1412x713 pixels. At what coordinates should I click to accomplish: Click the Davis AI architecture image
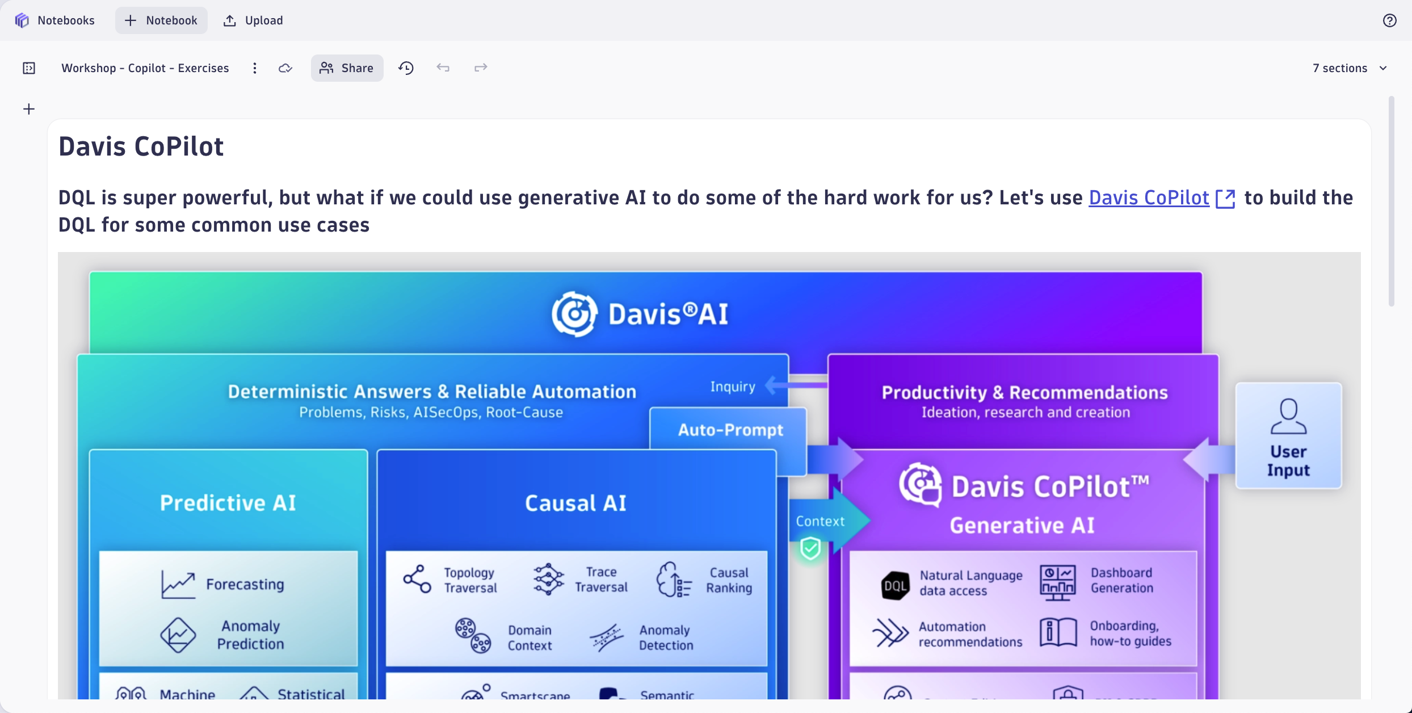(x=709, y=476)
